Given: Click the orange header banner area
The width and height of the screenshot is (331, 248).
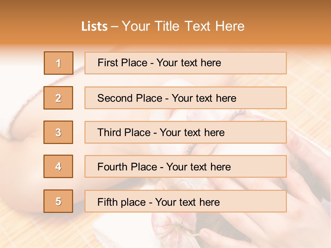Looking at the screenshot, I should [x=165, y=22].
